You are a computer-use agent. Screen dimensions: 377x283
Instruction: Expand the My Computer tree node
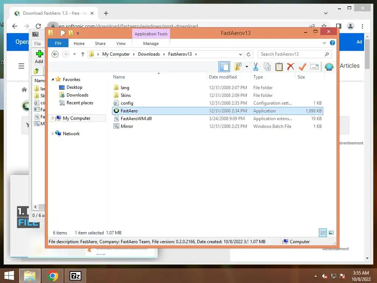point(53,118)
